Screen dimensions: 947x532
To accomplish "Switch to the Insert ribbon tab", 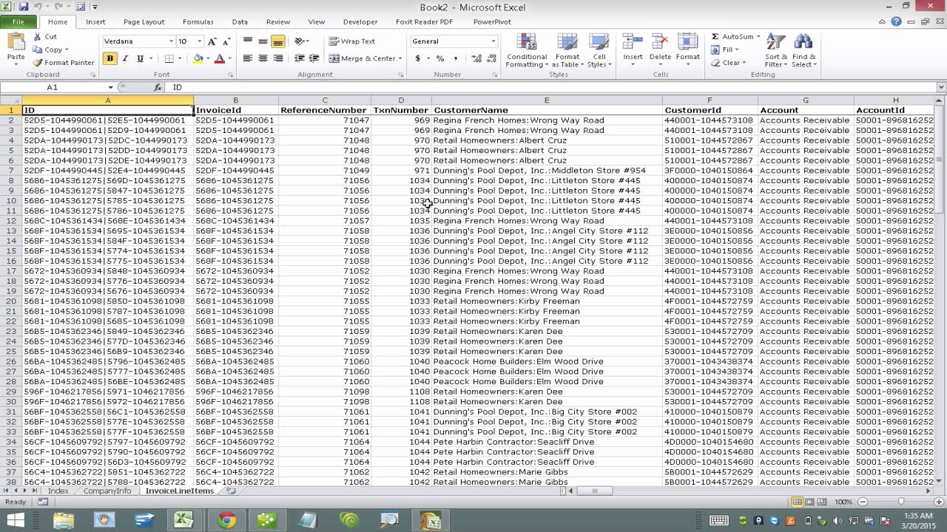I will tap(95, 22).
